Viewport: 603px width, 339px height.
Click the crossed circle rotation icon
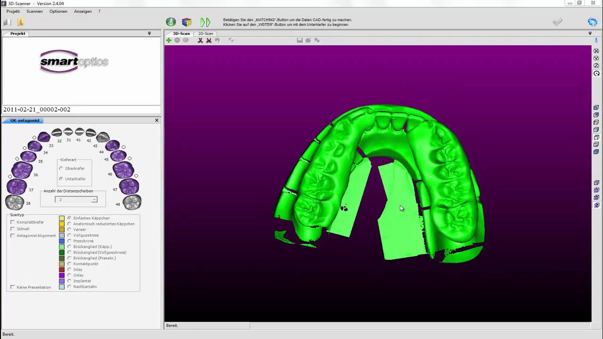[x=596, y=51]
